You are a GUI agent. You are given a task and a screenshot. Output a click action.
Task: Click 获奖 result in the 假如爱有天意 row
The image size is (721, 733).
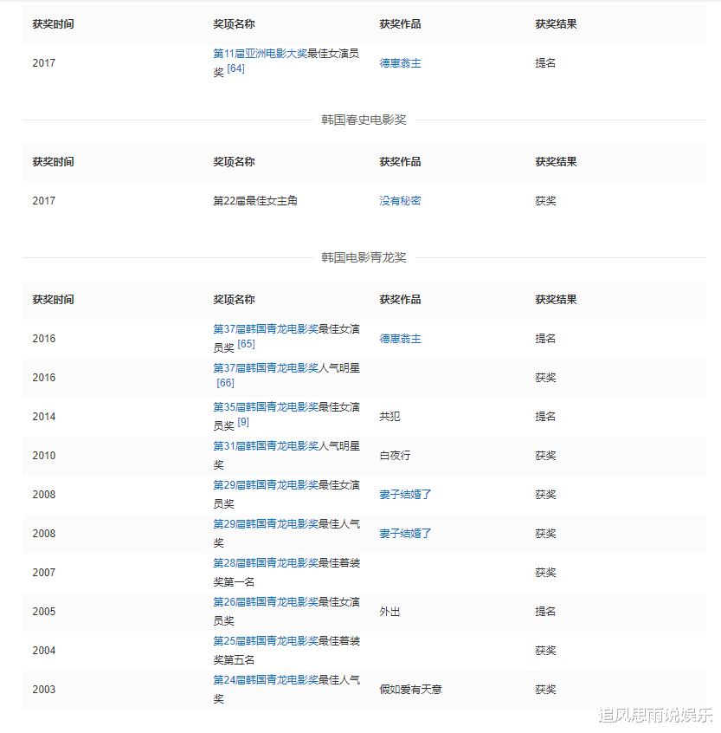(545, 690)
